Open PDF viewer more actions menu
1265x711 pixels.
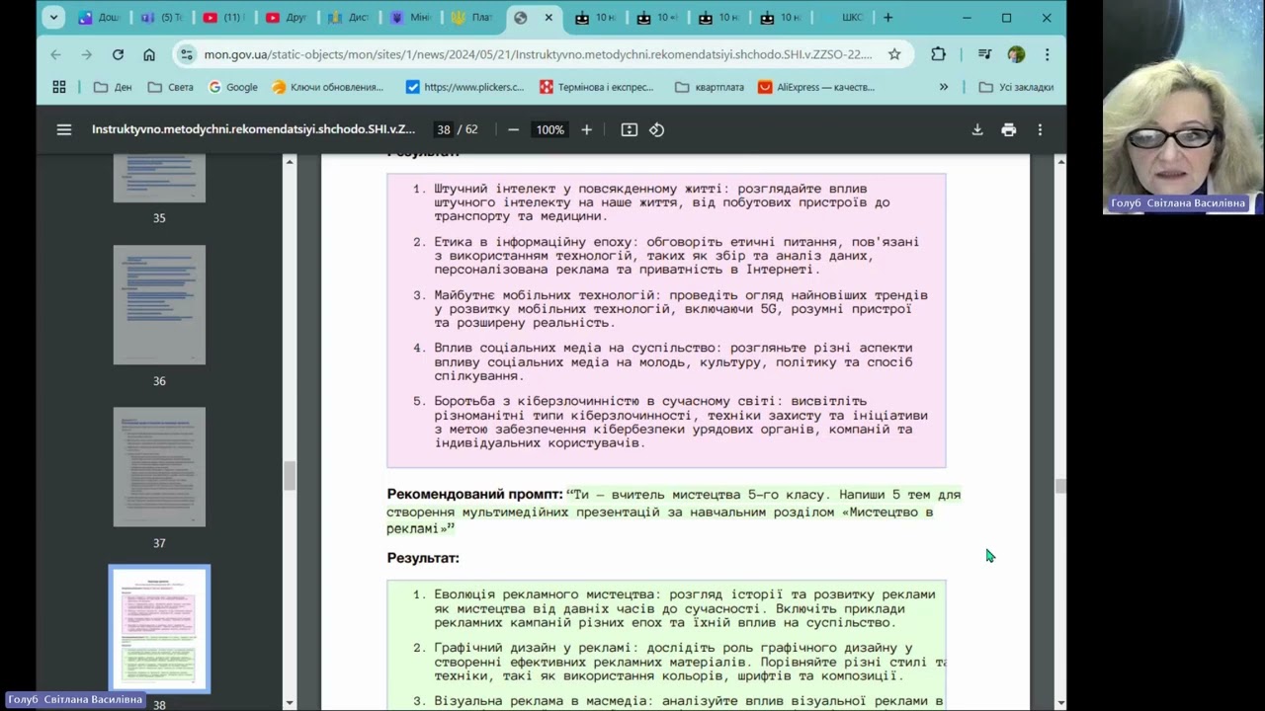1040,129
